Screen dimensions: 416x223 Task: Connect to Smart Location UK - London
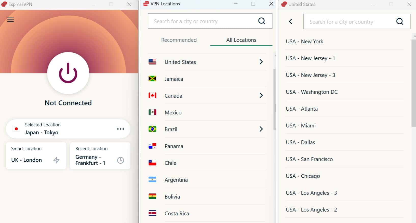(36, 155)
